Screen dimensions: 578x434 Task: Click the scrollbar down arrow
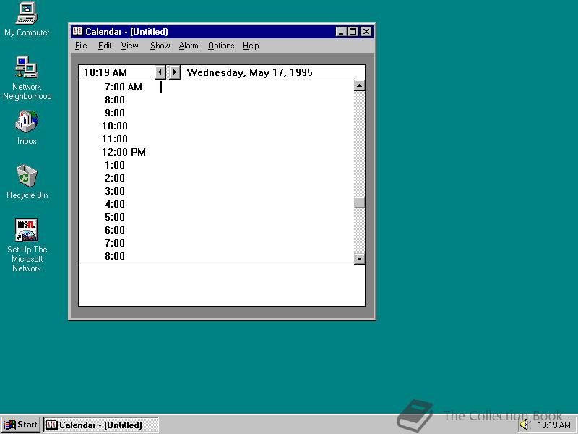(x=359, y=258)
